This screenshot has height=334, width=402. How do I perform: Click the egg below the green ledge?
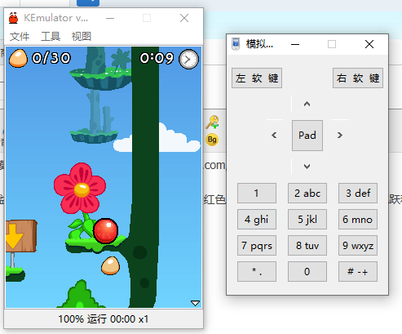click(110, 265)
